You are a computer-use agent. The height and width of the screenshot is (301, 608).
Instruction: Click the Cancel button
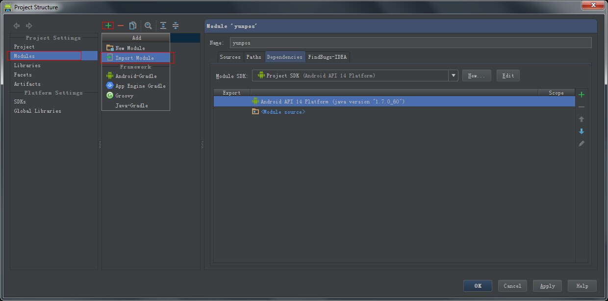[x=512, y=286]
